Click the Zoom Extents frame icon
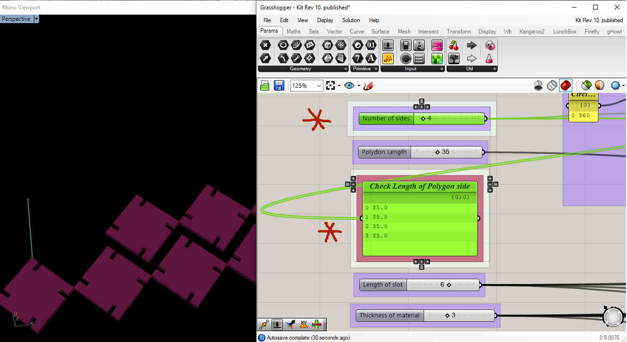The height and width of the screenshot is (342, 627). [330, 85]
